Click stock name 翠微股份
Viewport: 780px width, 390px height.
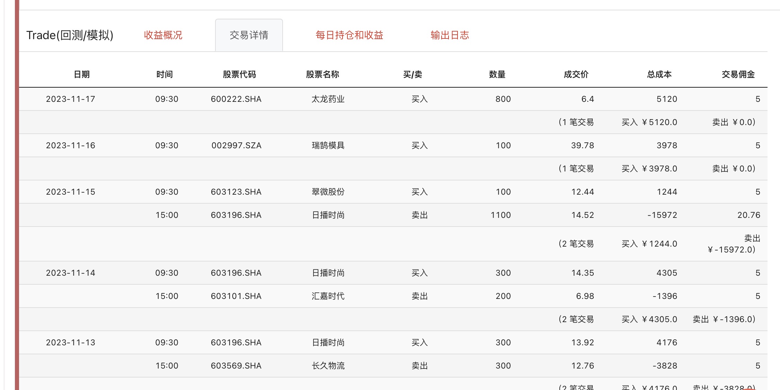click(328, 192)
